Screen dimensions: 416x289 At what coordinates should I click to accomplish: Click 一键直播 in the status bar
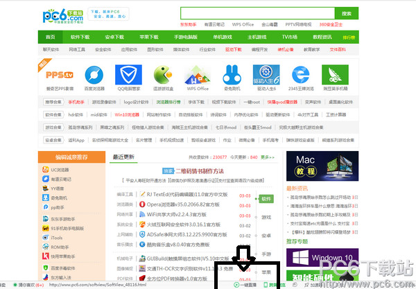(x=245, y=285)
